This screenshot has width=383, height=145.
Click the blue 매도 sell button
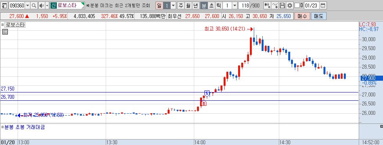tap(318, 16)
